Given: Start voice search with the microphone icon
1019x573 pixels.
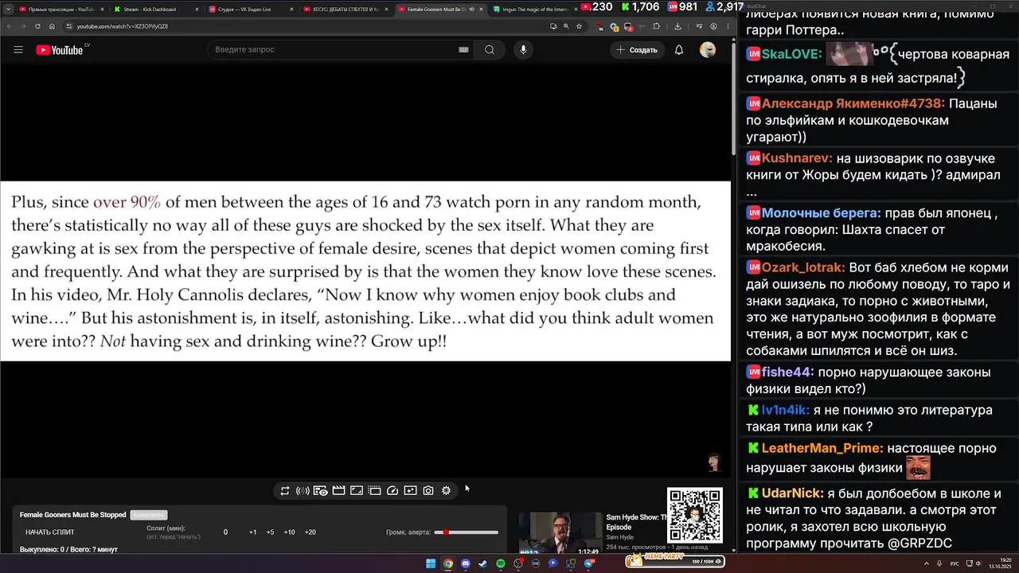Looking at the screenshot, I should click(523, 49).
